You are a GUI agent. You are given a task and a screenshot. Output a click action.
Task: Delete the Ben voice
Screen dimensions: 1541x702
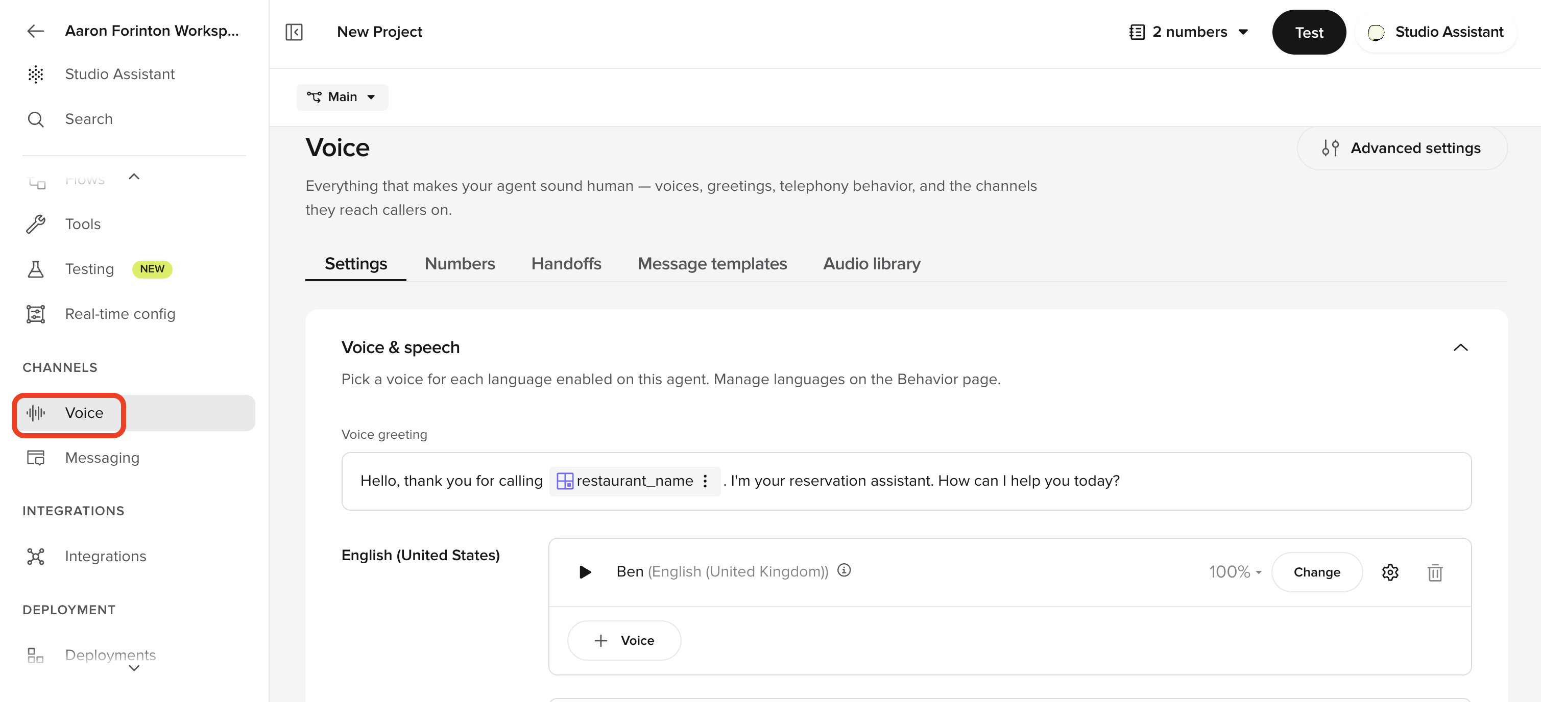[1435, 572]
